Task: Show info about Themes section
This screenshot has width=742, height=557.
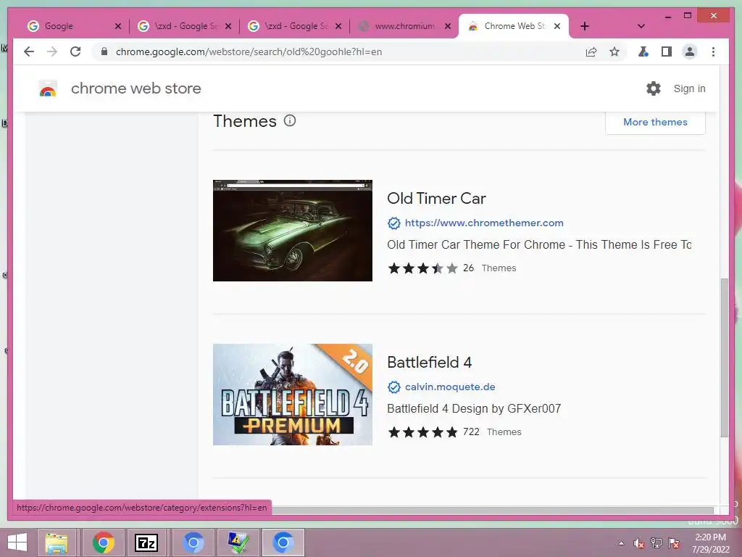Action: pos(290,121)
